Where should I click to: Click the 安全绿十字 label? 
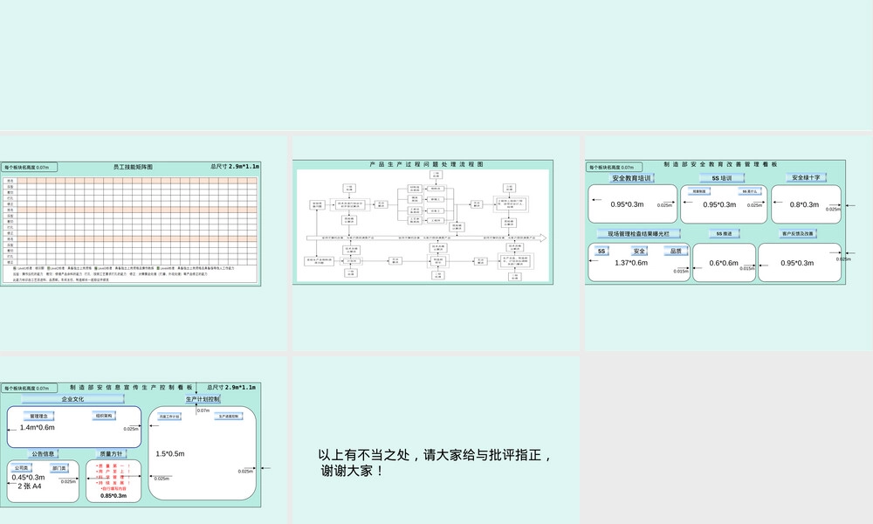click(806, 177)
